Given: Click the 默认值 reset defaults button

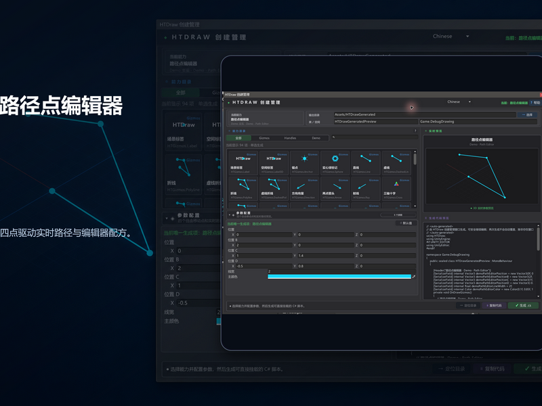Looking at the screenshot, I should [405, 223].
